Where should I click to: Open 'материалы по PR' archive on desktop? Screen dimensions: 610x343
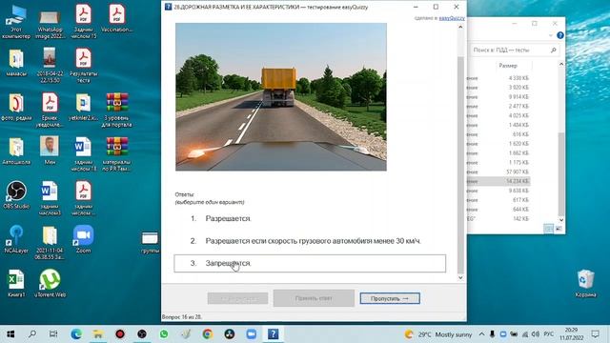pyautogui.click(x=116, y=154)
